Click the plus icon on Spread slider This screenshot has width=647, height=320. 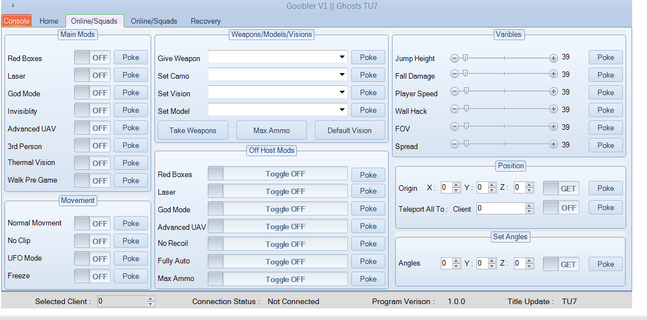click(554, 144)
